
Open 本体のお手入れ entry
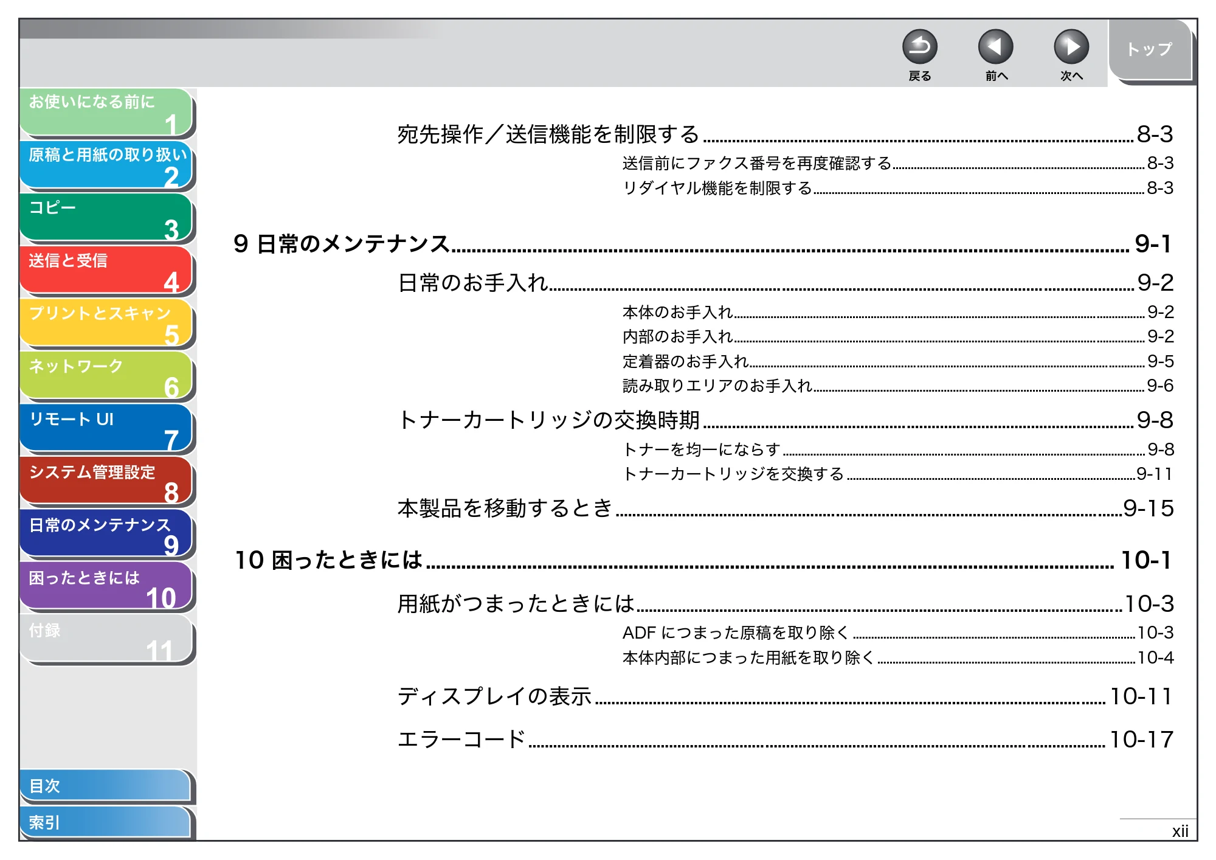point(897,312)
